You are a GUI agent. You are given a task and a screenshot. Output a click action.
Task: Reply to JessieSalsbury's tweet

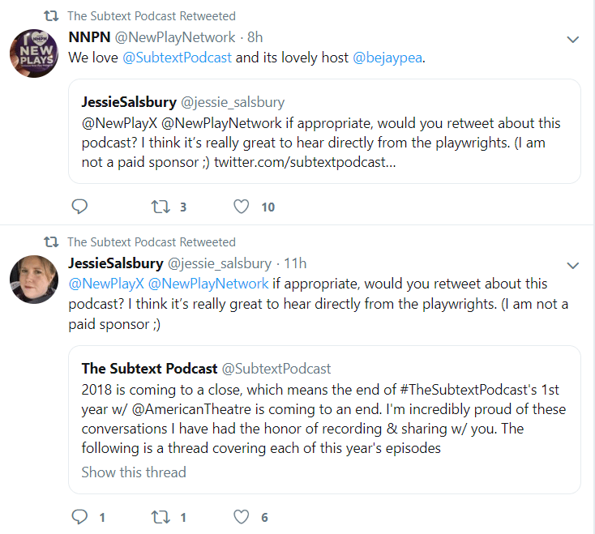(x=79, y=517)
